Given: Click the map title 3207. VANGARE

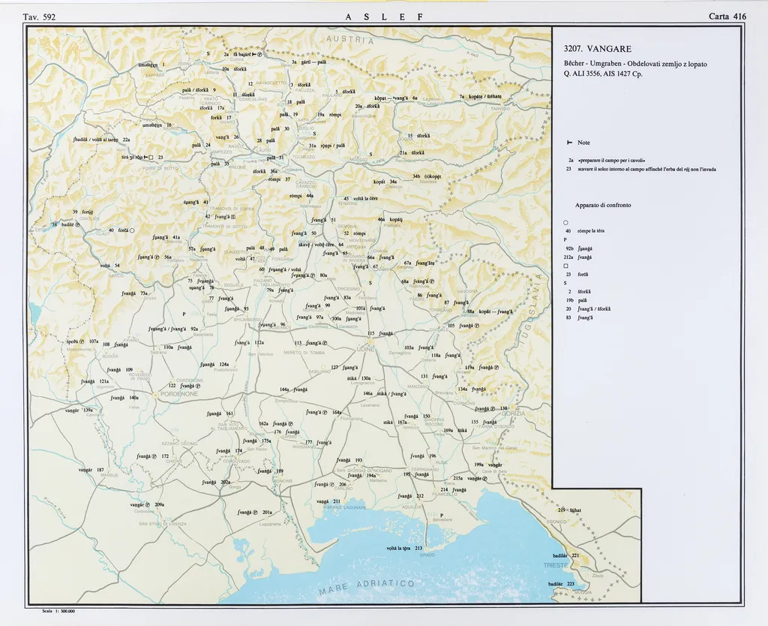Looking at the screenshot, I should point(597,50).
